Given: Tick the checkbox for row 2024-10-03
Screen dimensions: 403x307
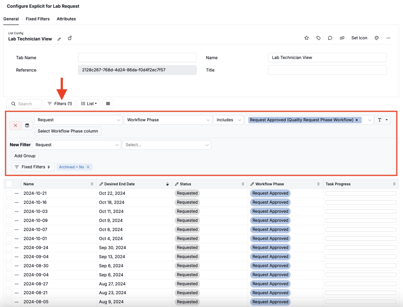Looking at the screenshot, I should click(x=9, y=211).
